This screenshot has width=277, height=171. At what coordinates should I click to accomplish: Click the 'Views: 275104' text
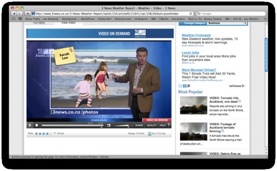pos(136,134)
